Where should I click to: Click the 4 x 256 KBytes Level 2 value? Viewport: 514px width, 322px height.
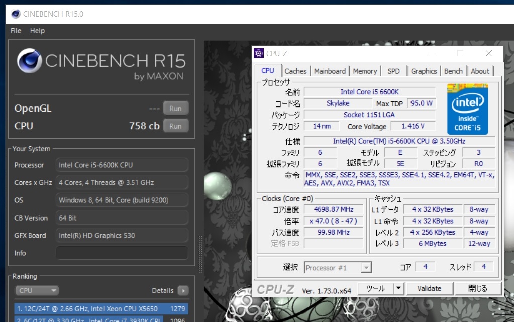click(433, 232)
